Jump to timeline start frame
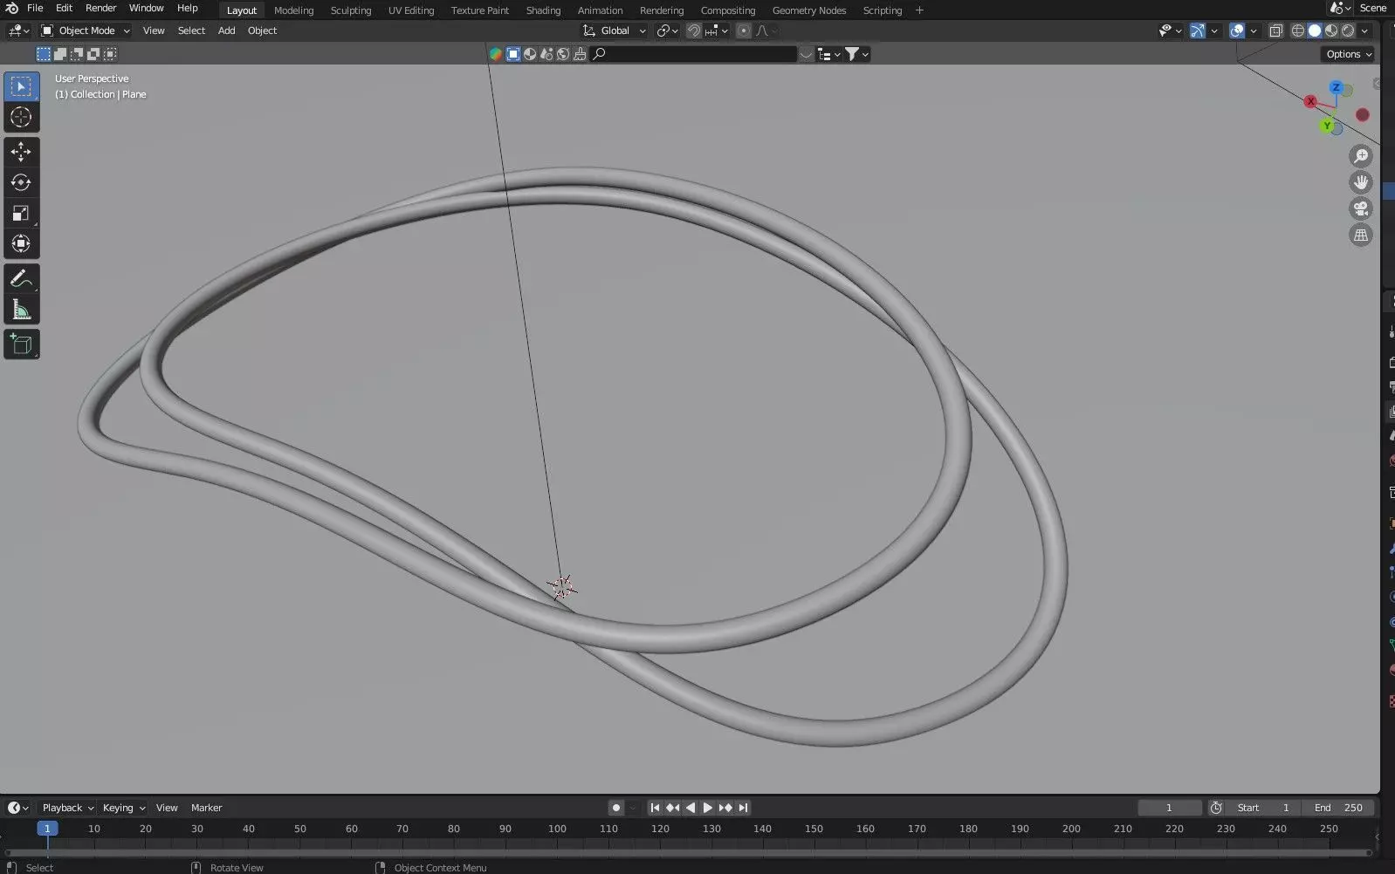 (x=655, y=808)
